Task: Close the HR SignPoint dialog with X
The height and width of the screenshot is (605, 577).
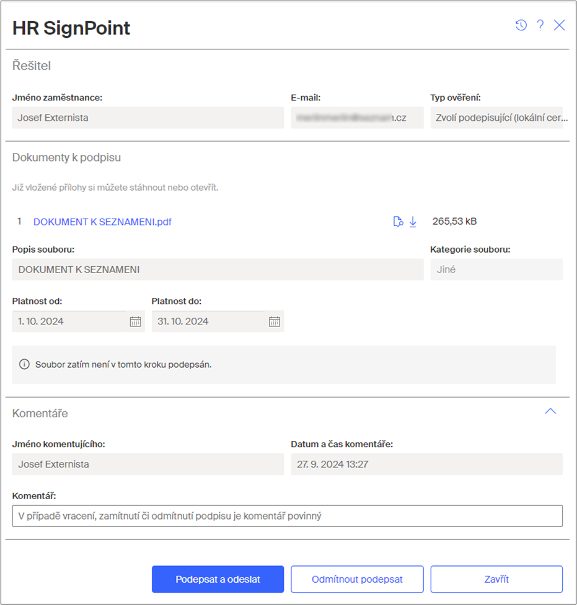Action: 559,25
